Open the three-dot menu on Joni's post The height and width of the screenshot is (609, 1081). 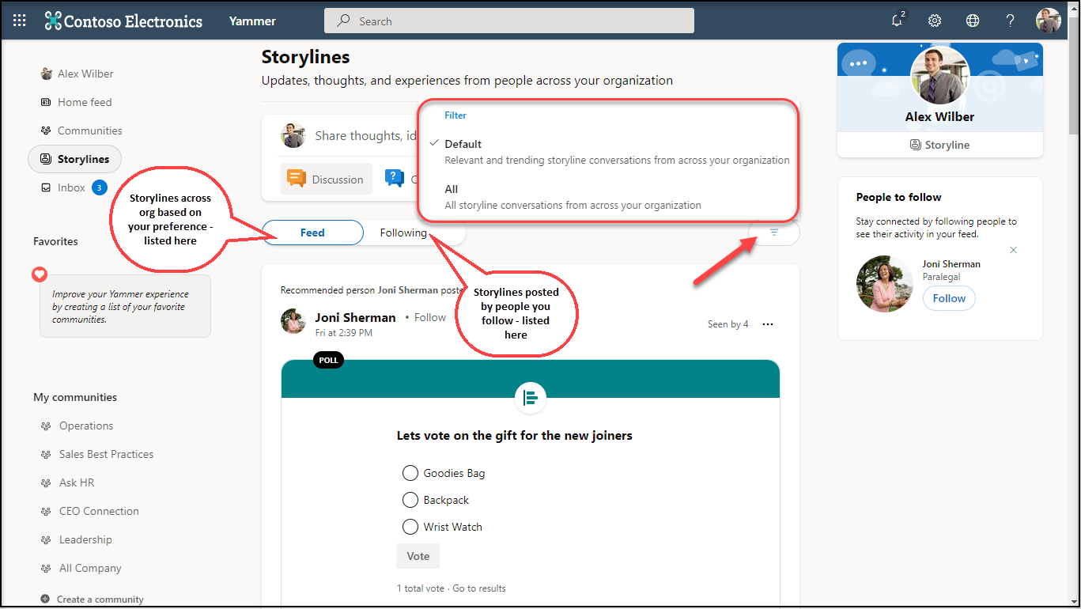[x=767, y=324]
